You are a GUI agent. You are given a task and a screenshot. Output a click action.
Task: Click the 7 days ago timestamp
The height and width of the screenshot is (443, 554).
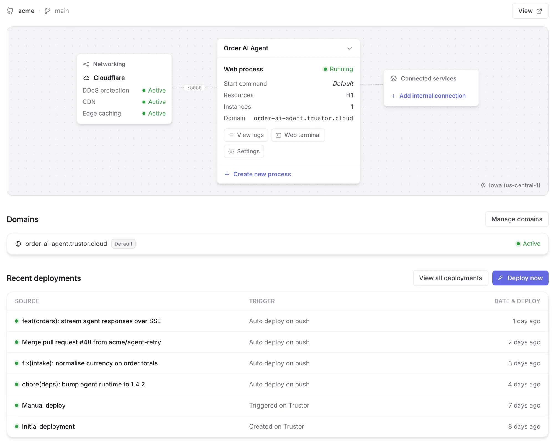pos(524,406)
